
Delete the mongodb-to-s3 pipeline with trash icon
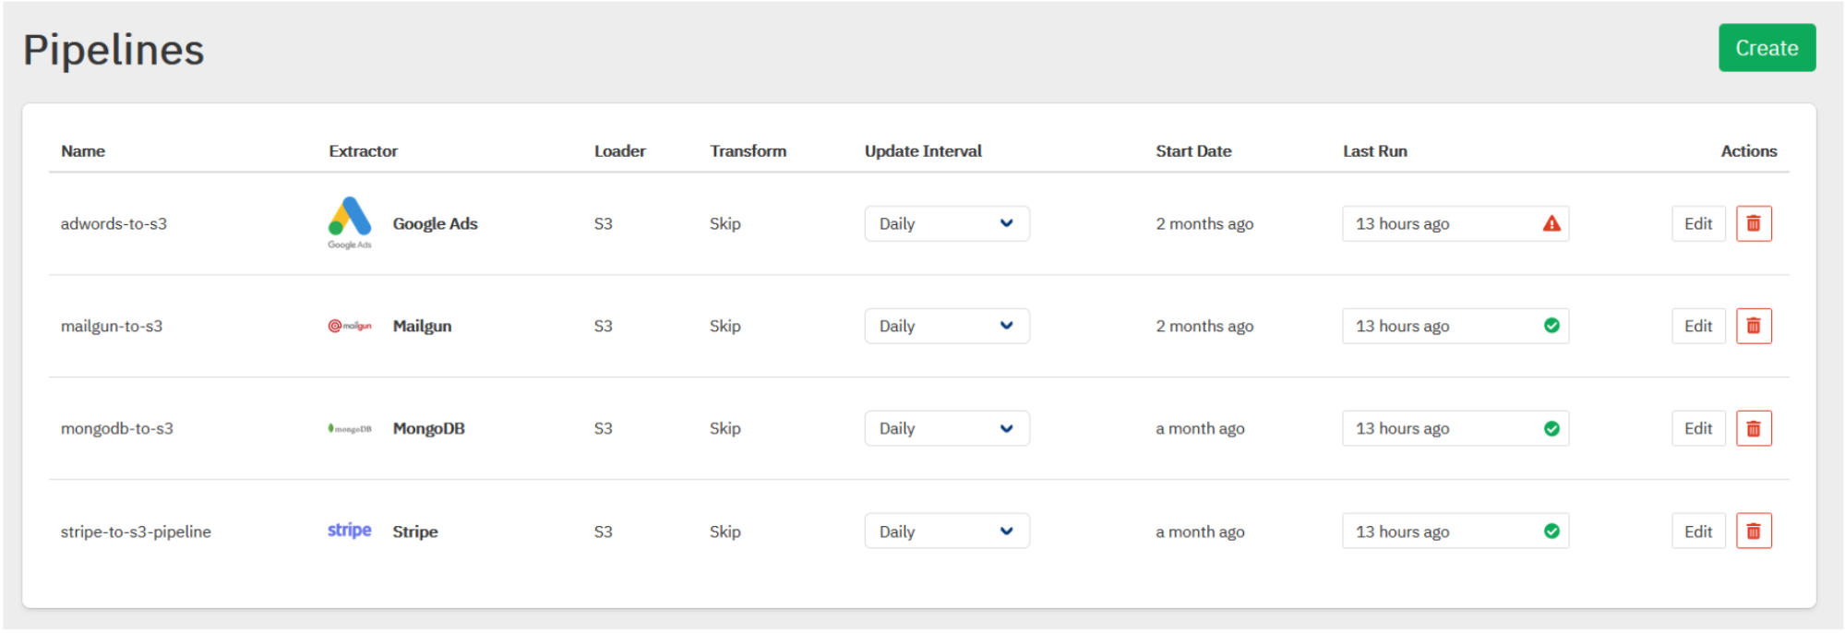pos(1754,428)
